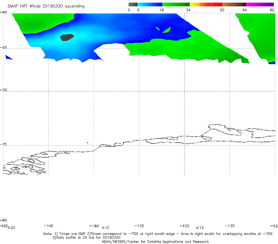
Task: Click the longitude label '-135'
Action: (139, 226)
